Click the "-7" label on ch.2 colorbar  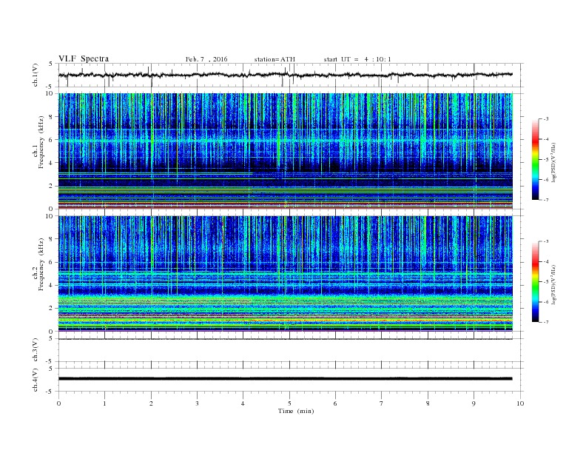coord(545,322)
